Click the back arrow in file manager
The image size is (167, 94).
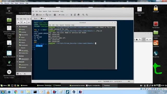[19, 22]
